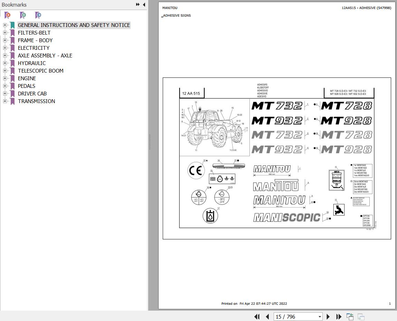The height and width of the screenshot is (321, 397).
Task: Open the HYDRAULIC bookmark
Action: pyautogui.click(x=32, y=63)
